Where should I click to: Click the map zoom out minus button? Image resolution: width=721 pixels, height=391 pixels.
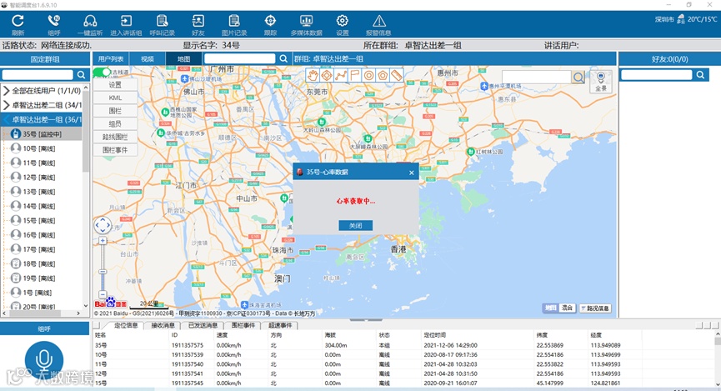103,294
